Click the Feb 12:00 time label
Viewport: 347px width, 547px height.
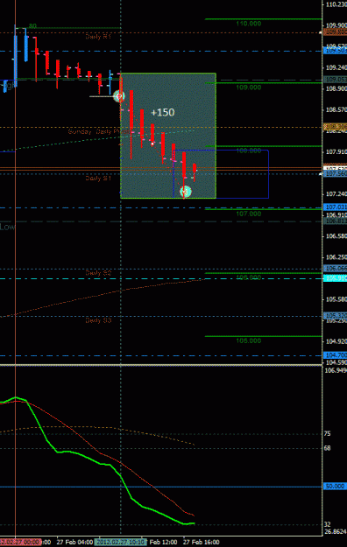coord(163,542)
